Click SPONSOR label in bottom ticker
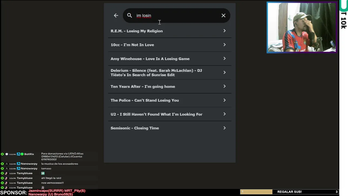Image resolution: width=348 pixels, height=196 pixels. (14, 192)
